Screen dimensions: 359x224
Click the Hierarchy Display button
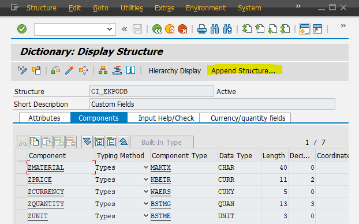click(175, 71)
